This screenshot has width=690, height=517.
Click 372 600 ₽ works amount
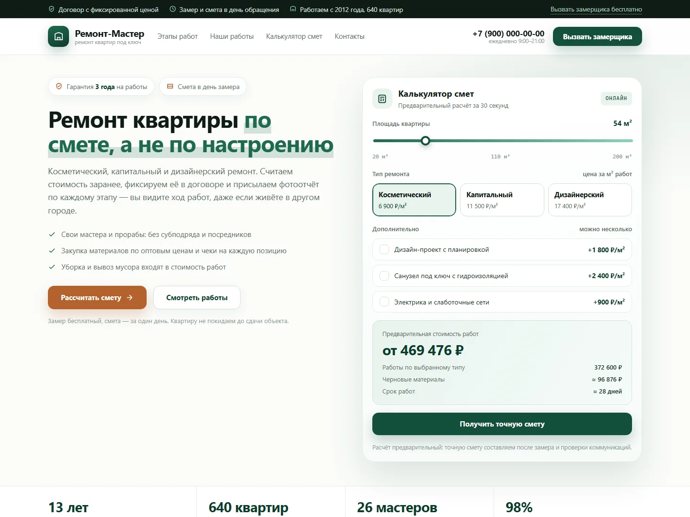point(608,368)
